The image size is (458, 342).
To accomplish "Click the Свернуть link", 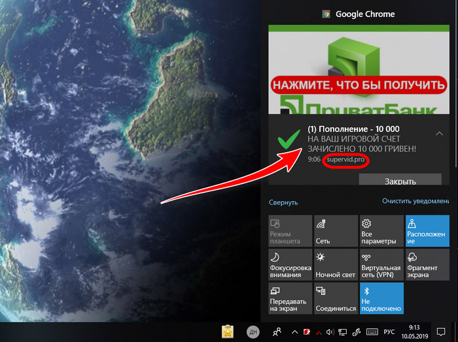I will pos(283,202).
